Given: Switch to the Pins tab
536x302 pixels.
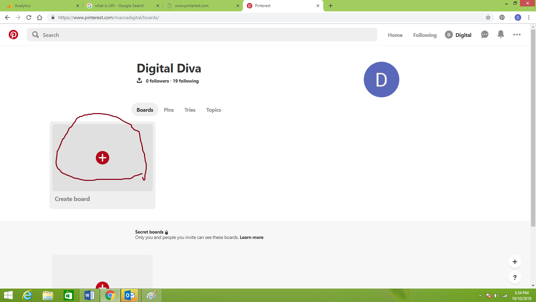Looking at the screenshot, I should click(x=169, y=110).
